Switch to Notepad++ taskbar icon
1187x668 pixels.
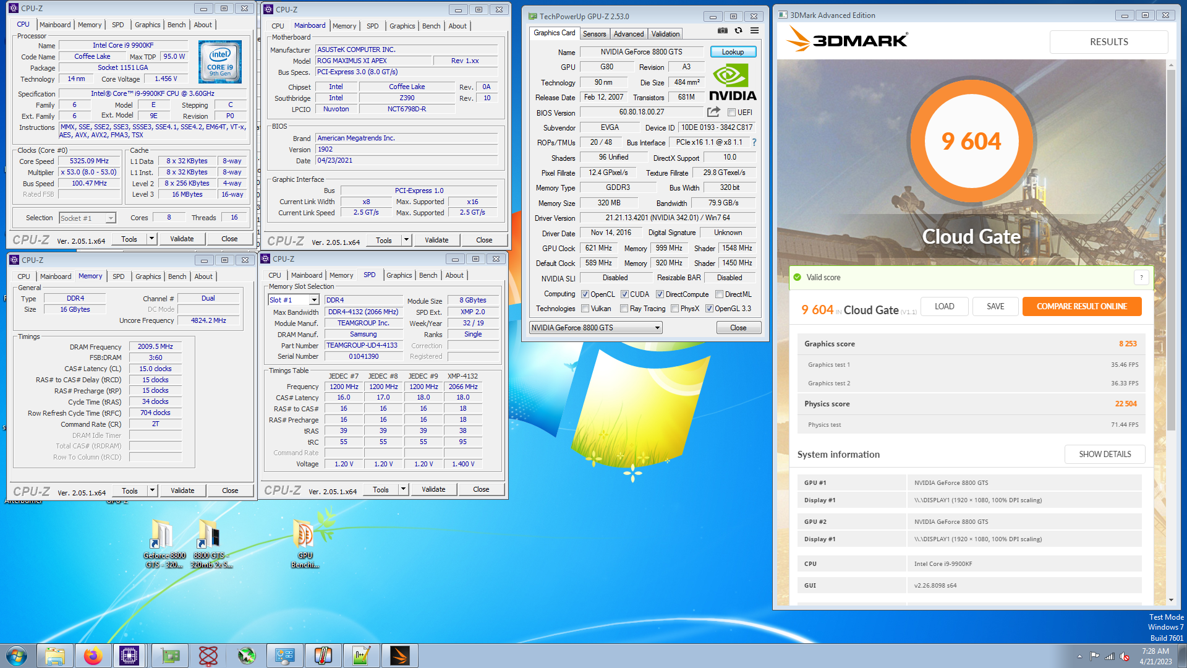pyautogui.click(x=362, y=656)
